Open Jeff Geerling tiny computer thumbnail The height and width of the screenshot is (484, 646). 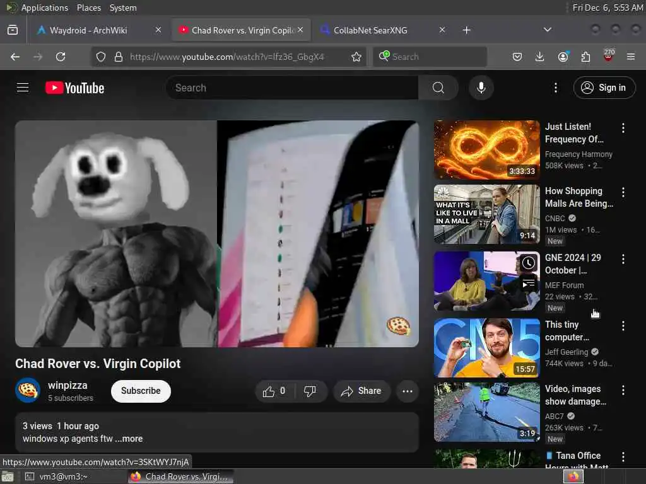coord(486,348)
